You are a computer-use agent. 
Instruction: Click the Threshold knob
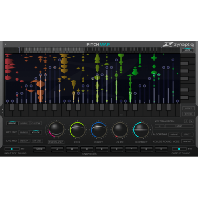coord(56,129)
